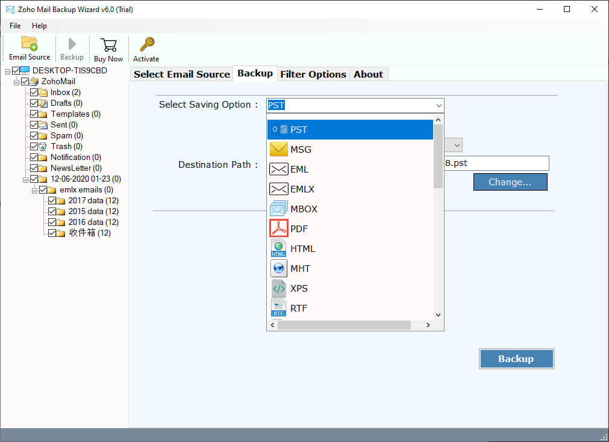The image size is (609, 442).
Task: Click the list's scroll left arrow
Action: pos(272,325)
